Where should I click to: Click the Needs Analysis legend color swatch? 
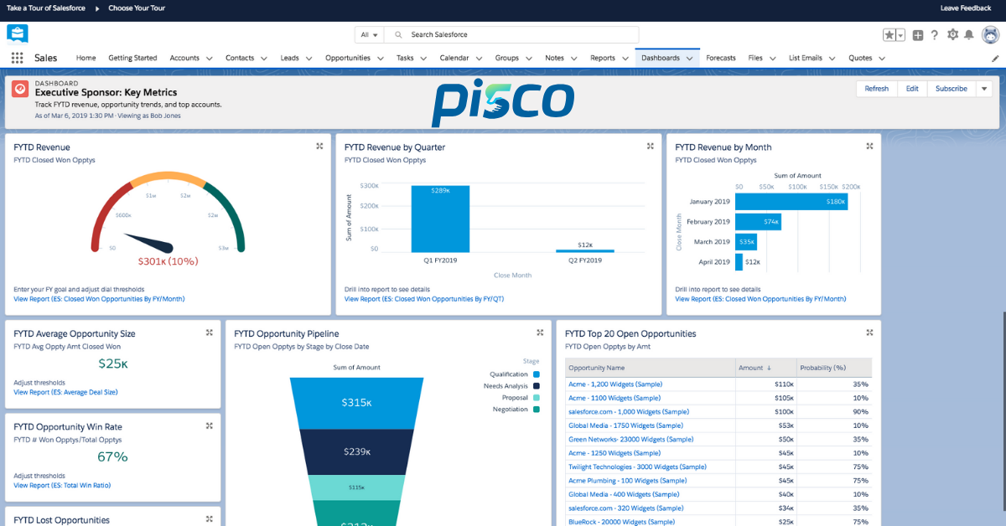(x=537, y=386)
